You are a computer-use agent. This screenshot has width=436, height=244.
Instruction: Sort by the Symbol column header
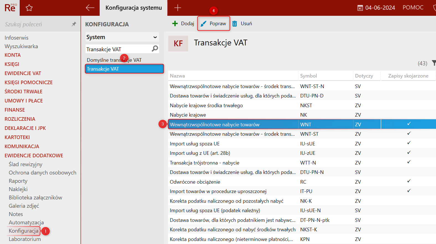pos(326,76)
